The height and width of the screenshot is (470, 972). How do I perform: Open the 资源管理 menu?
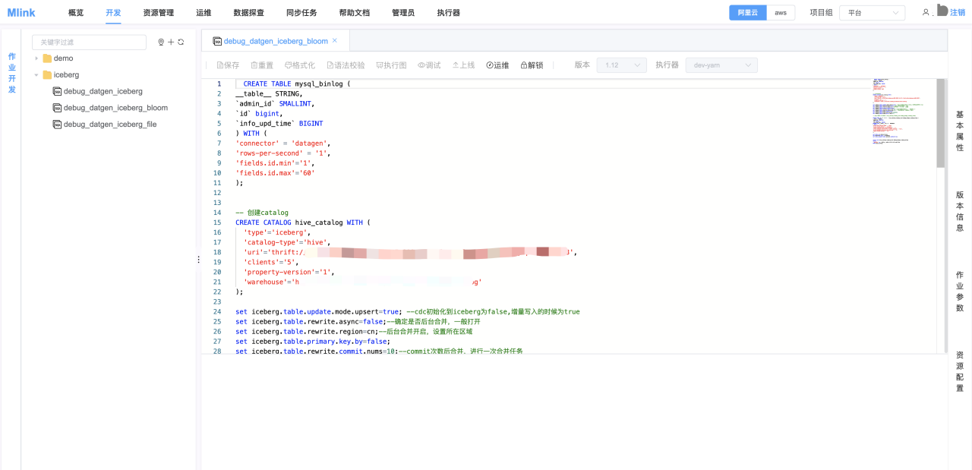(x=158, y=13)
